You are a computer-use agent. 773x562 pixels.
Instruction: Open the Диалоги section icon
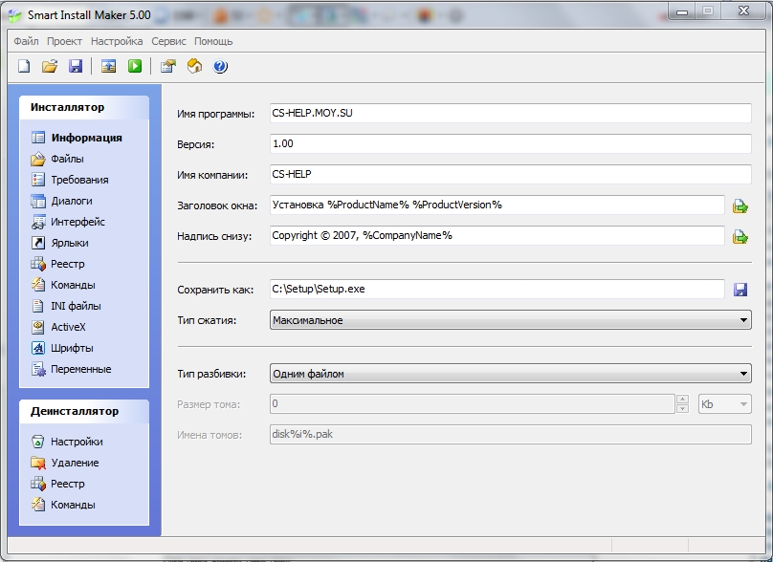pos(38,201)
